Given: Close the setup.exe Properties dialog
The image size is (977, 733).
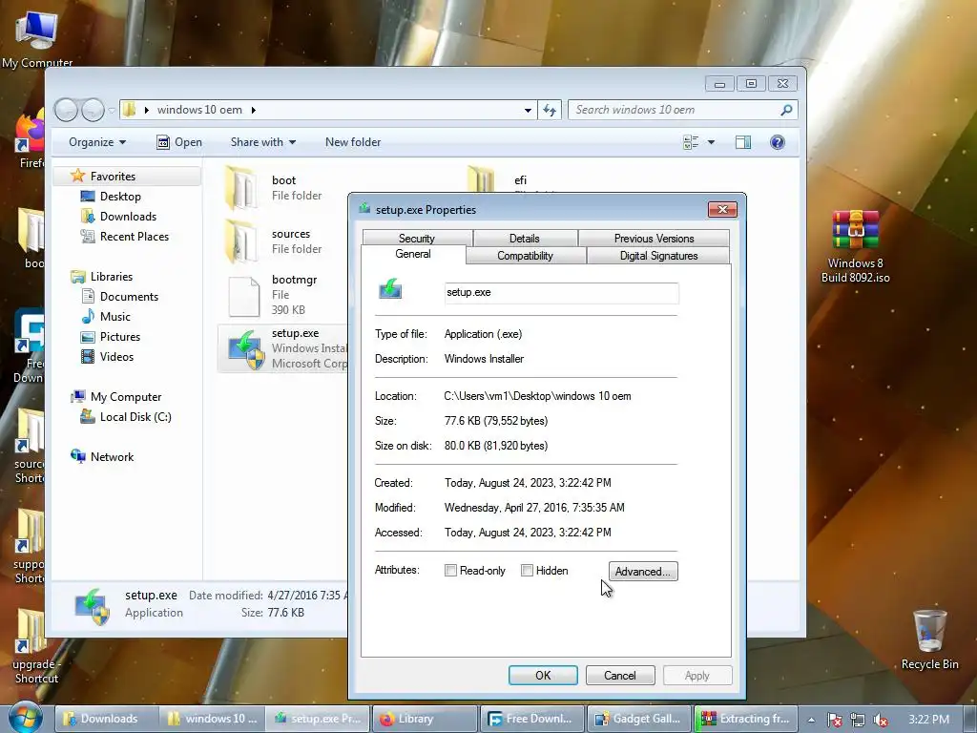Looking at the screenshot, I should (723, 209).
